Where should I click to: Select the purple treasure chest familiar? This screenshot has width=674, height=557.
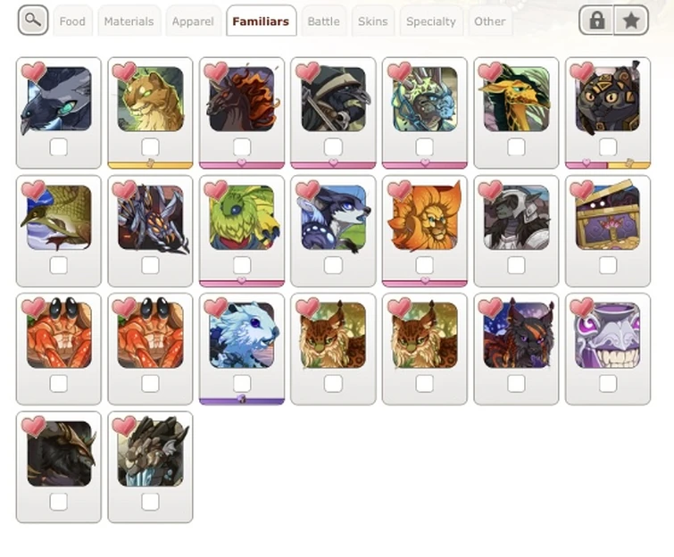607,217
